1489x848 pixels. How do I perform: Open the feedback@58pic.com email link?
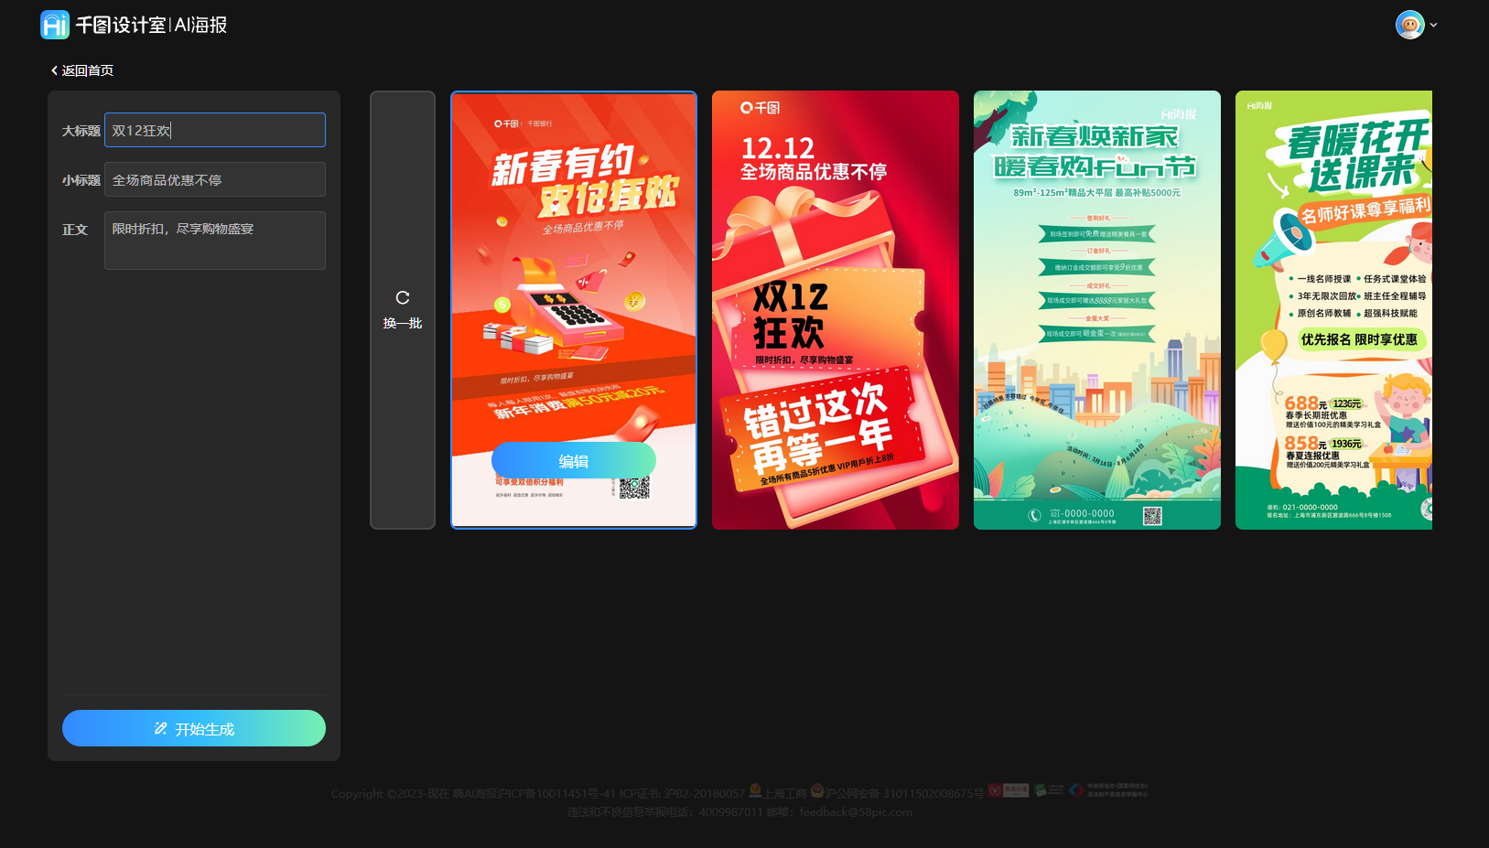855,811
